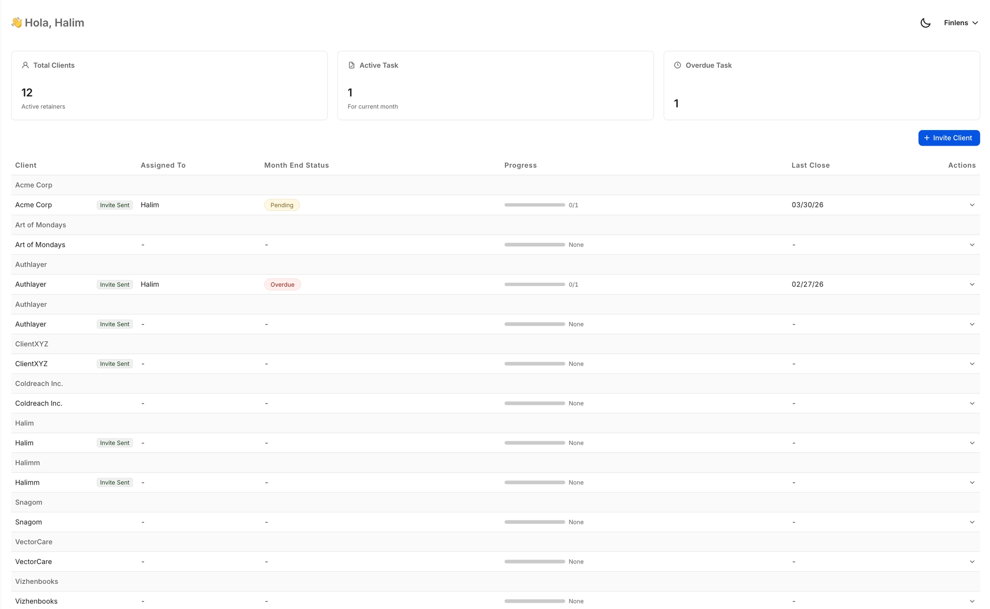Sort by Month End Status column header

coord(296,165)
